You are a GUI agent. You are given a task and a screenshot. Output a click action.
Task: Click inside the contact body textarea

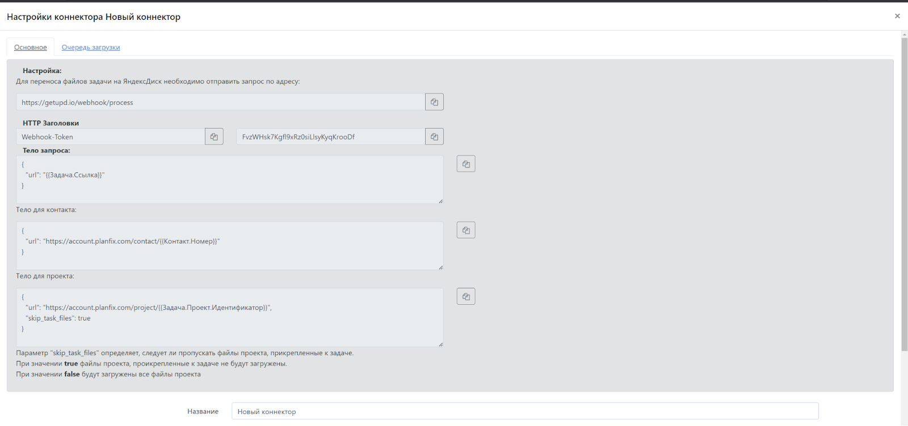tap(230, 246)
